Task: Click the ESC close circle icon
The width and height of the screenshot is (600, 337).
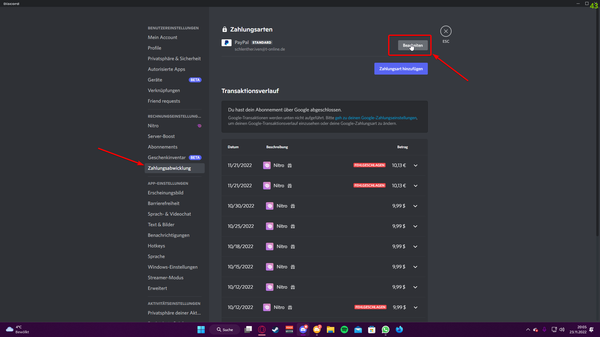Action: point(446,31)
